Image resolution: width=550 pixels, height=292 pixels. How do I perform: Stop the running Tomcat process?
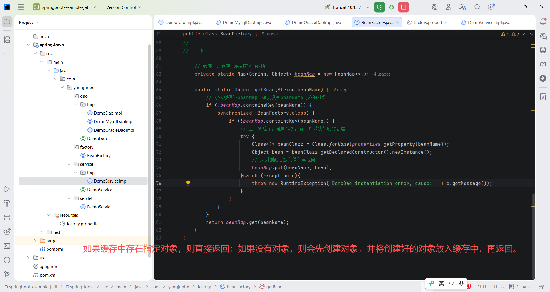pyautogui.click(x=404, y=7)
